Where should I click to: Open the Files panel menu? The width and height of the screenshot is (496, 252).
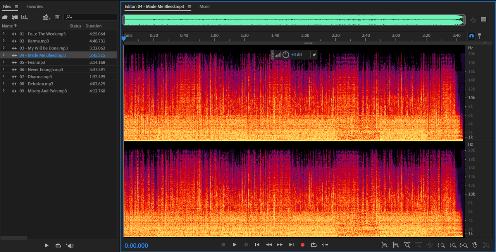(17, 7)
